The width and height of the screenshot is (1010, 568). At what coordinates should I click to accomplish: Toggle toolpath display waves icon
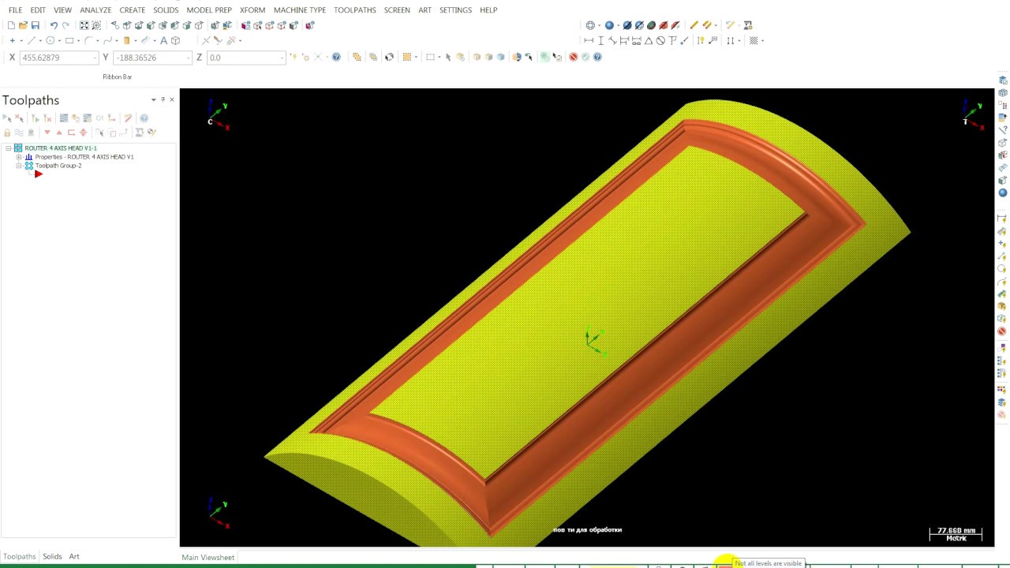19,133
